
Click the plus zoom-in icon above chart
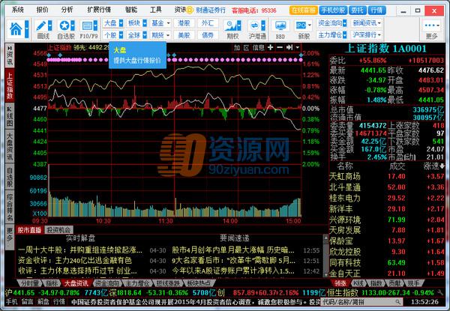tap(270, 47)
